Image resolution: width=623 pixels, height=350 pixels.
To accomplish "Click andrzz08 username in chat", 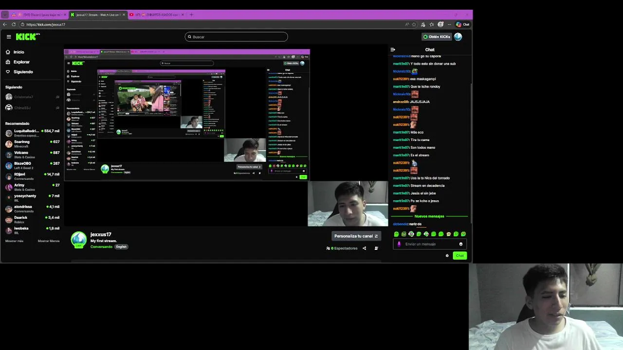I will point(401,102).
